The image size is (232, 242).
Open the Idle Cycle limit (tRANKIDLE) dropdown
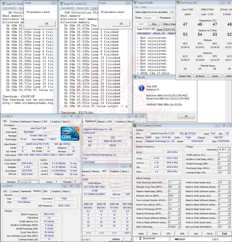pyautogui.click(x=229, y=227)
